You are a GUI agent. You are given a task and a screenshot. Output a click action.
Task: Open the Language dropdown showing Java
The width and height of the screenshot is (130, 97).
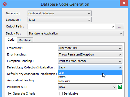tap(59, 20)
